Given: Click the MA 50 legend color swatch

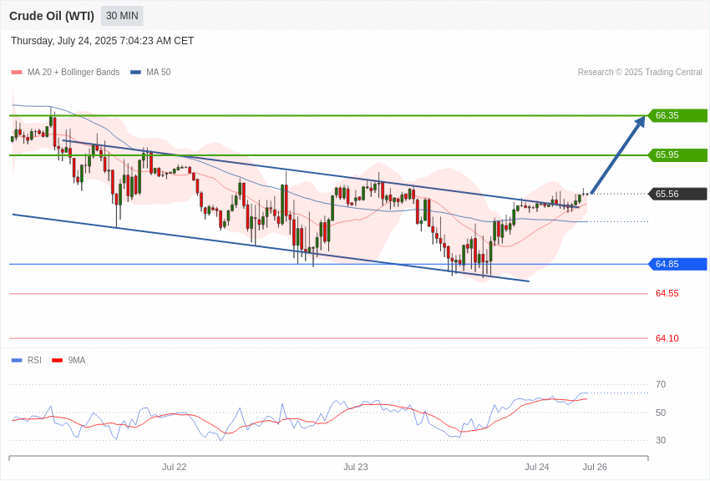Looking at the screenshot, I should pos(135,73).
